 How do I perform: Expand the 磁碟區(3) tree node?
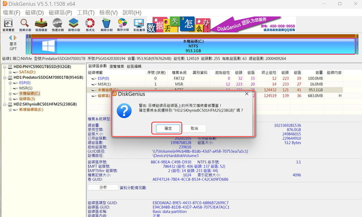tap(10, 99)
